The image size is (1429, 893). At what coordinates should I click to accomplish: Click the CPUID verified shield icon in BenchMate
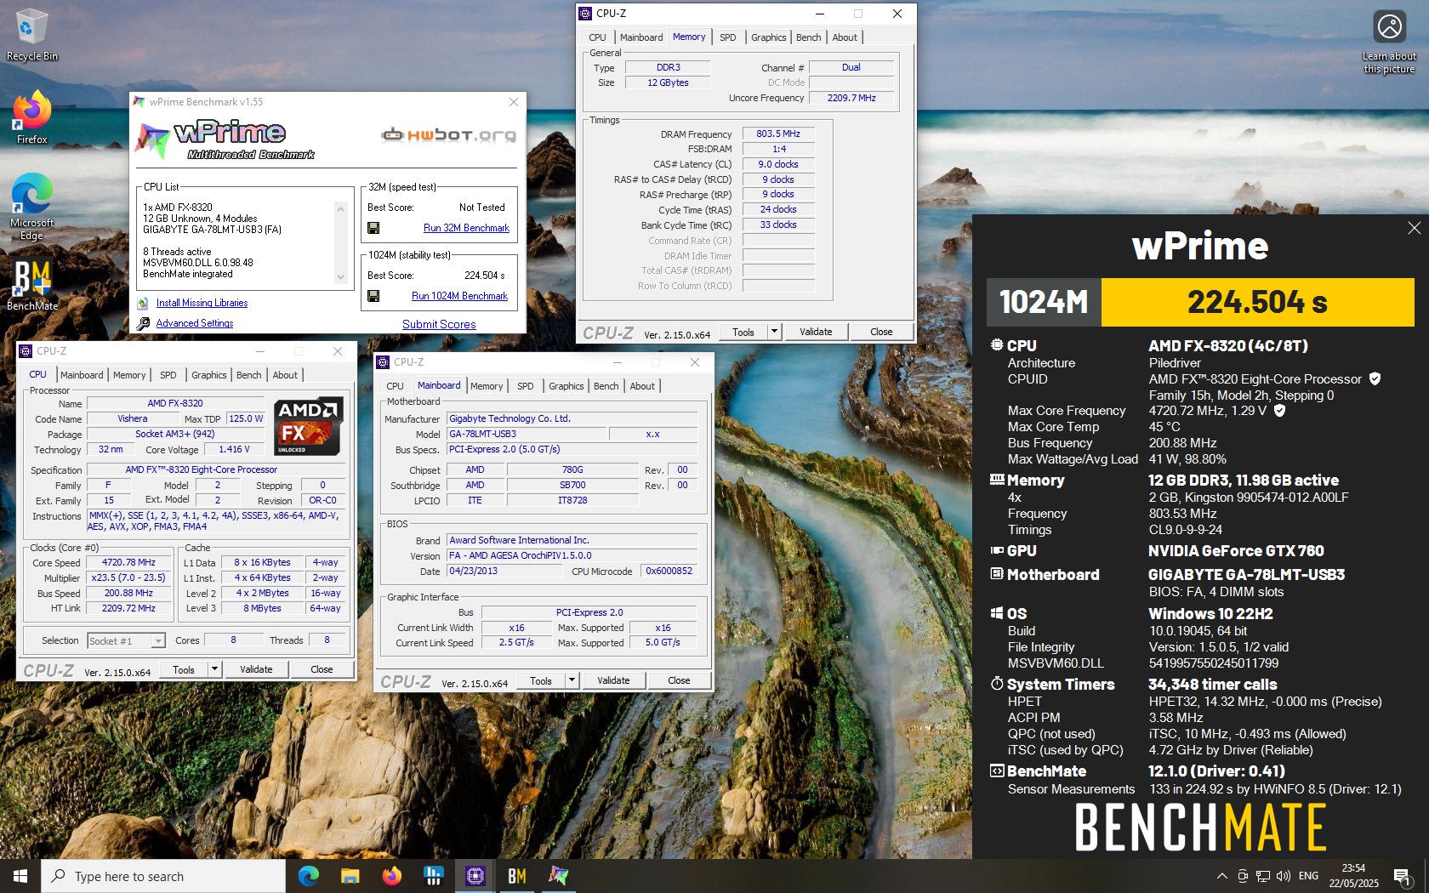[1375, 378]
